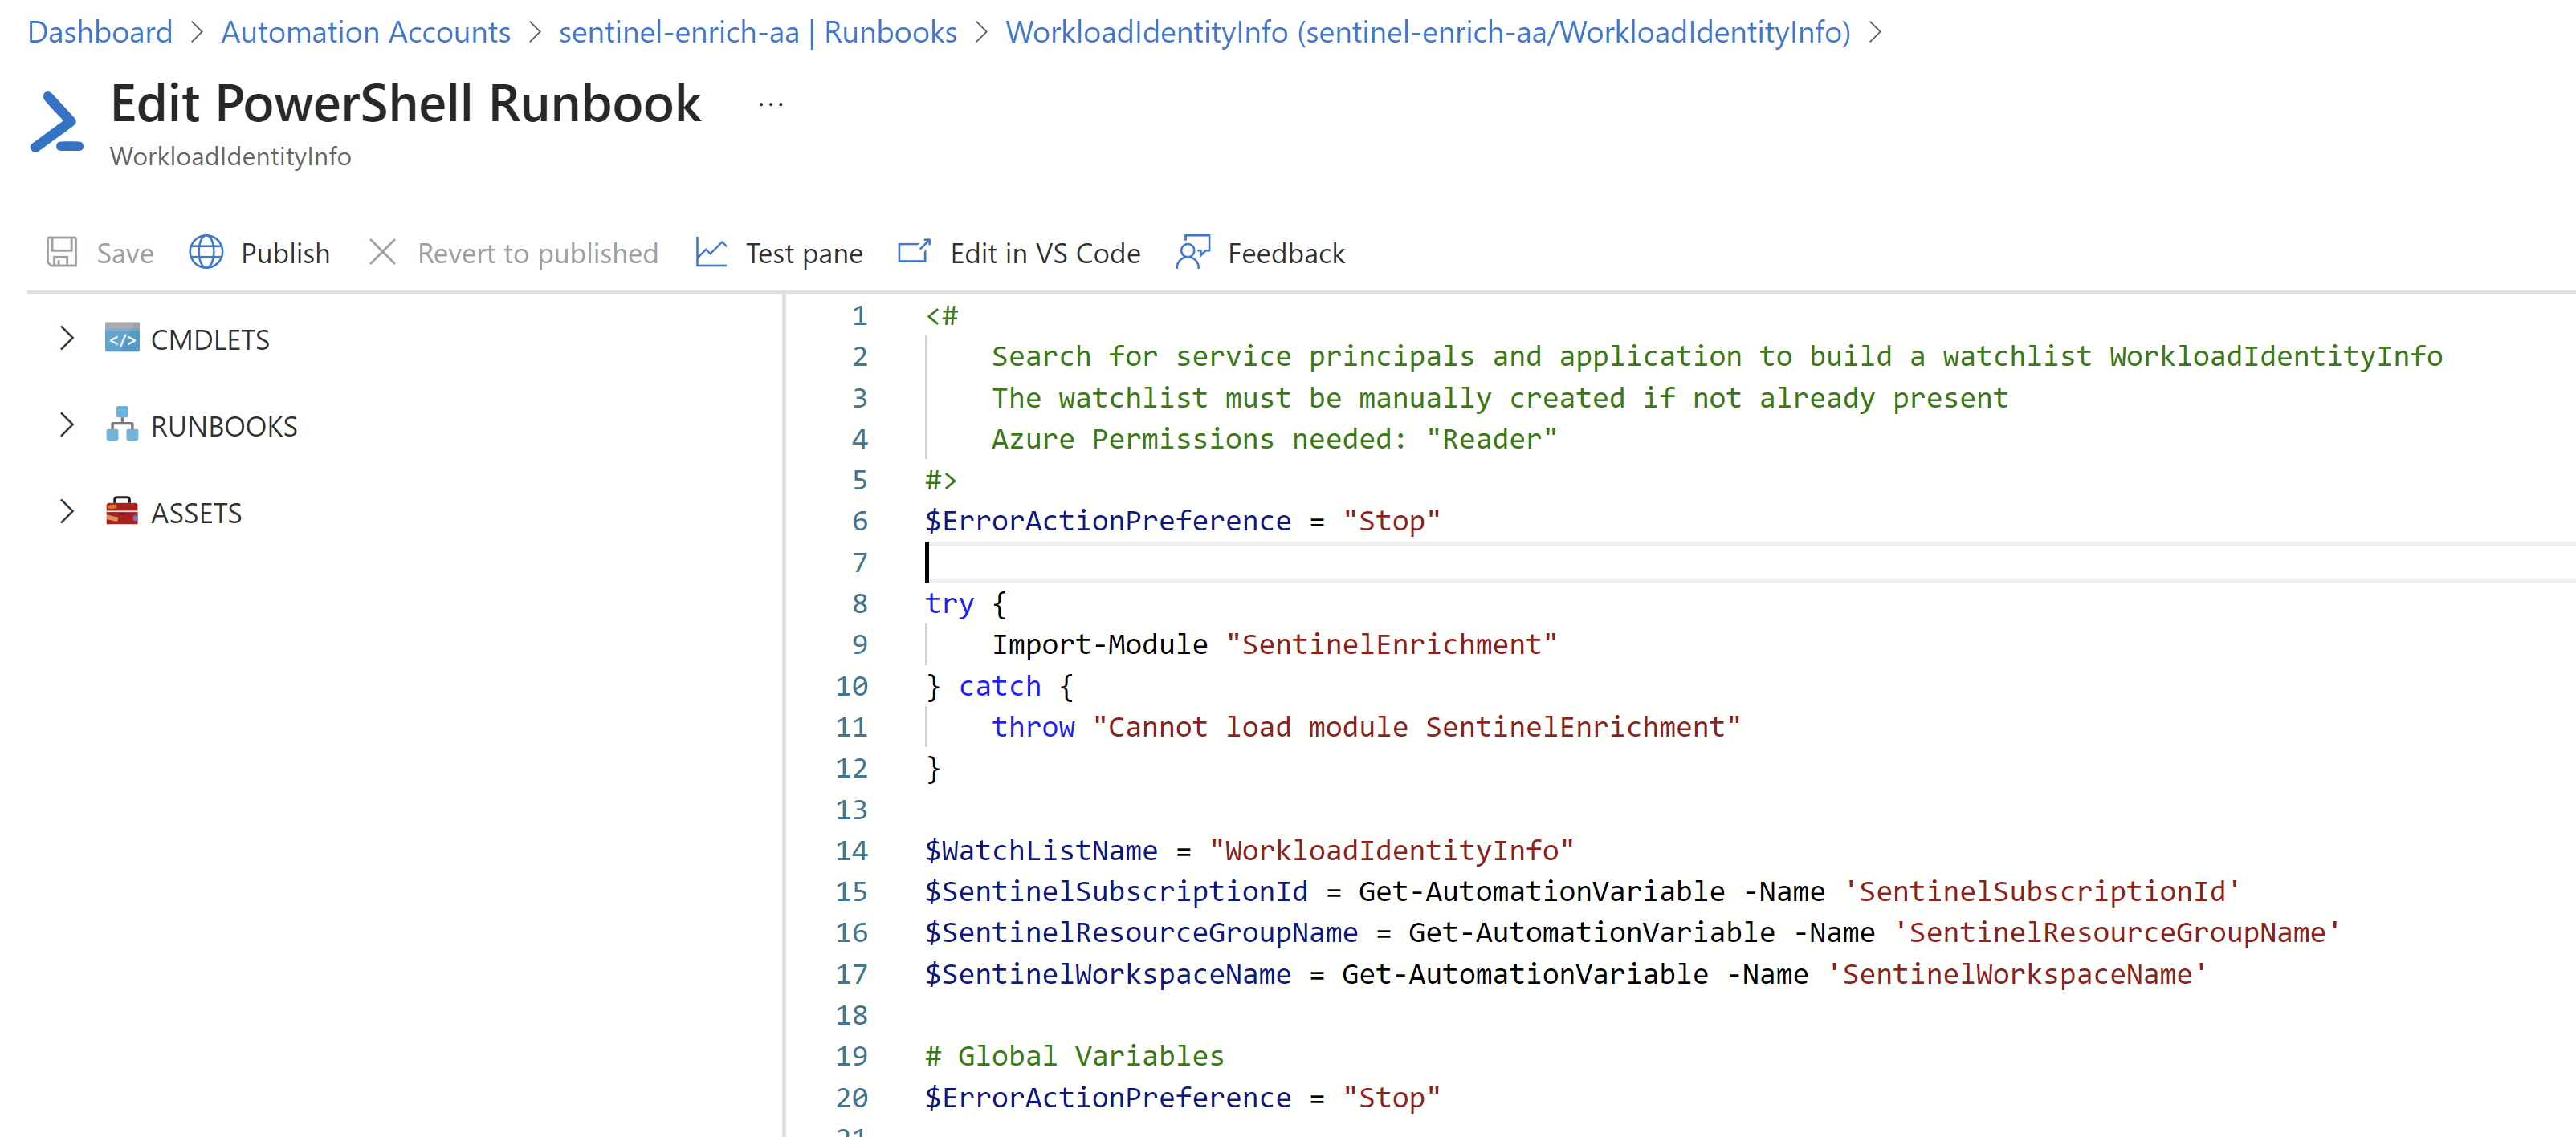Viewport: 2576px width, 1137px height.
Task: Click "$ErrorActionPreference" on line 6
Action: click(1108, 521)
